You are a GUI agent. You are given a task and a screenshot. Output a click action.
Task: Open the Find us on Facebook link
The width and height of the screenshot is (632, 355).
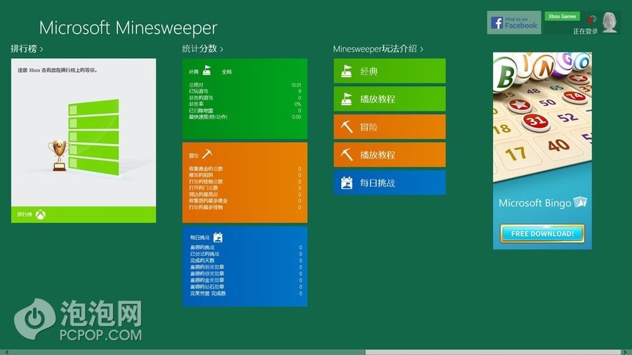(514, 23)
